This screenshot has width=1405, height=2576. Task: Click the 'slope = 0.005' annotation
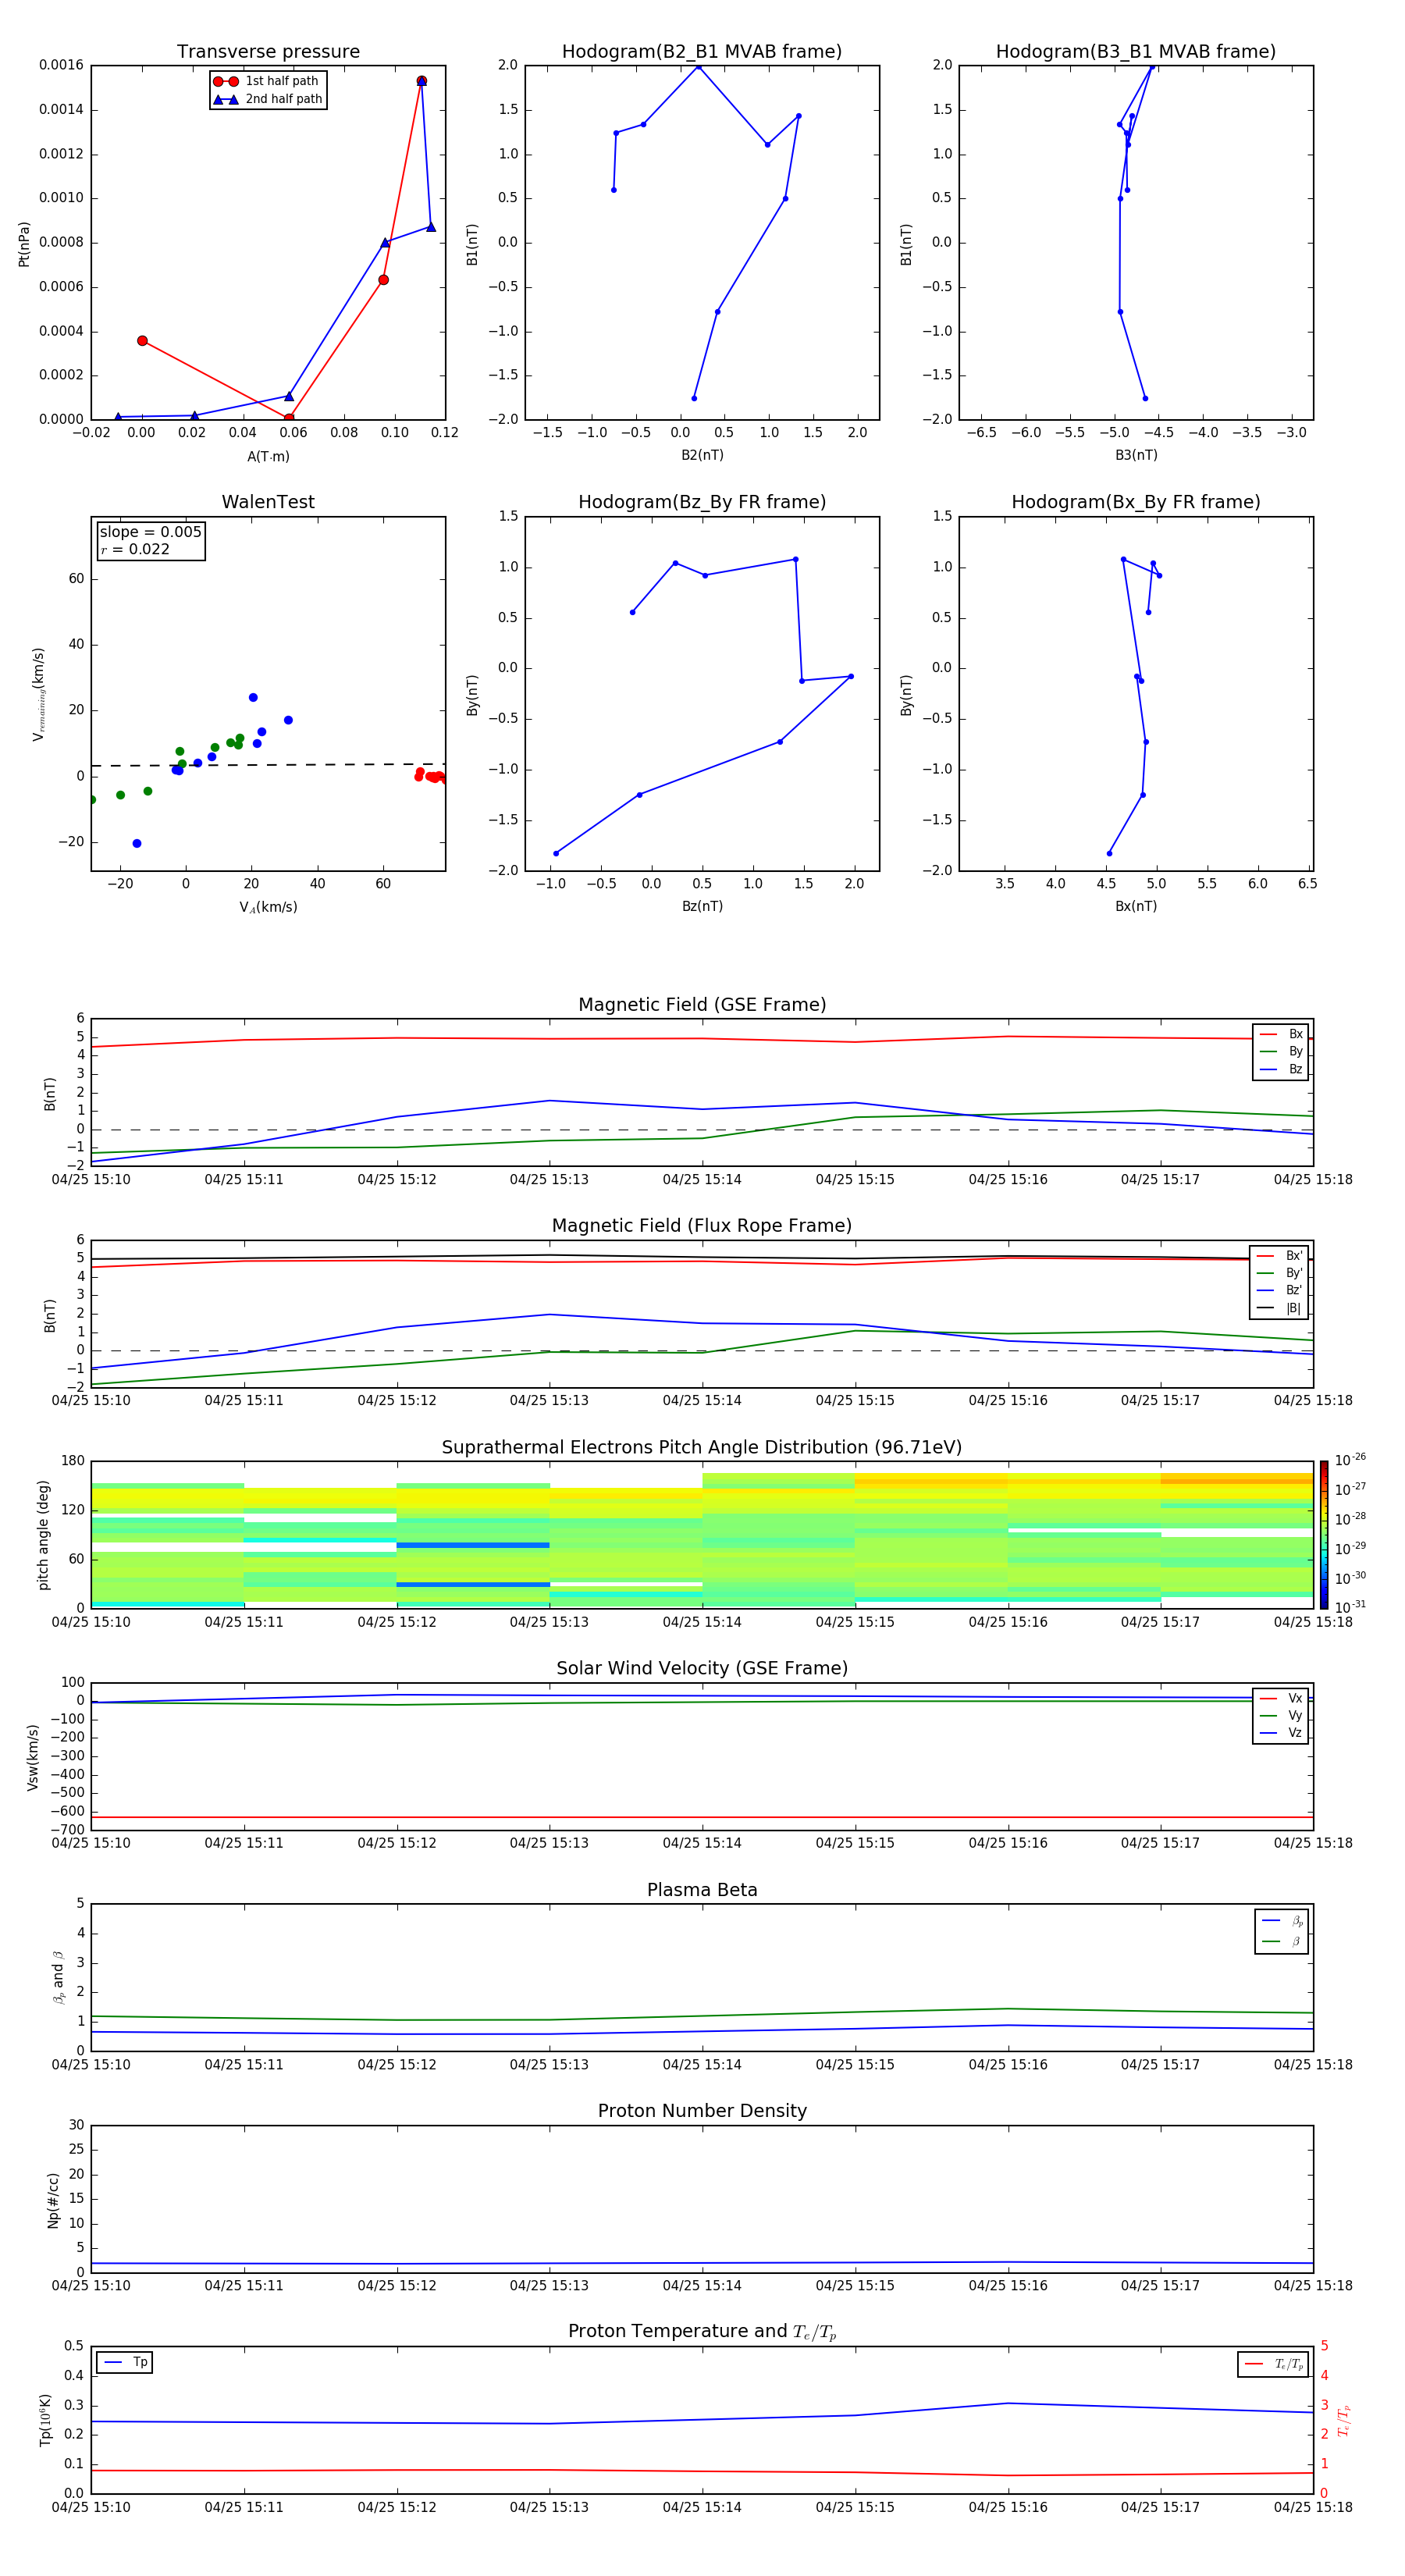[x=150, y=532]
